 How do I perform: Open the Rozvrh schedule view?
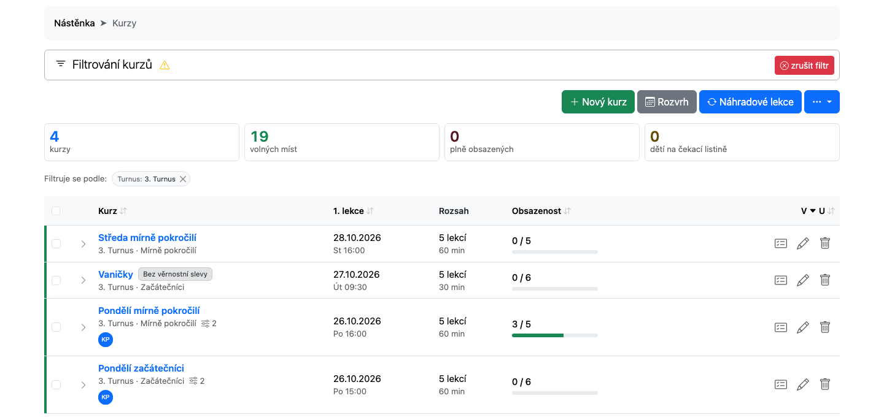[667, 102]
